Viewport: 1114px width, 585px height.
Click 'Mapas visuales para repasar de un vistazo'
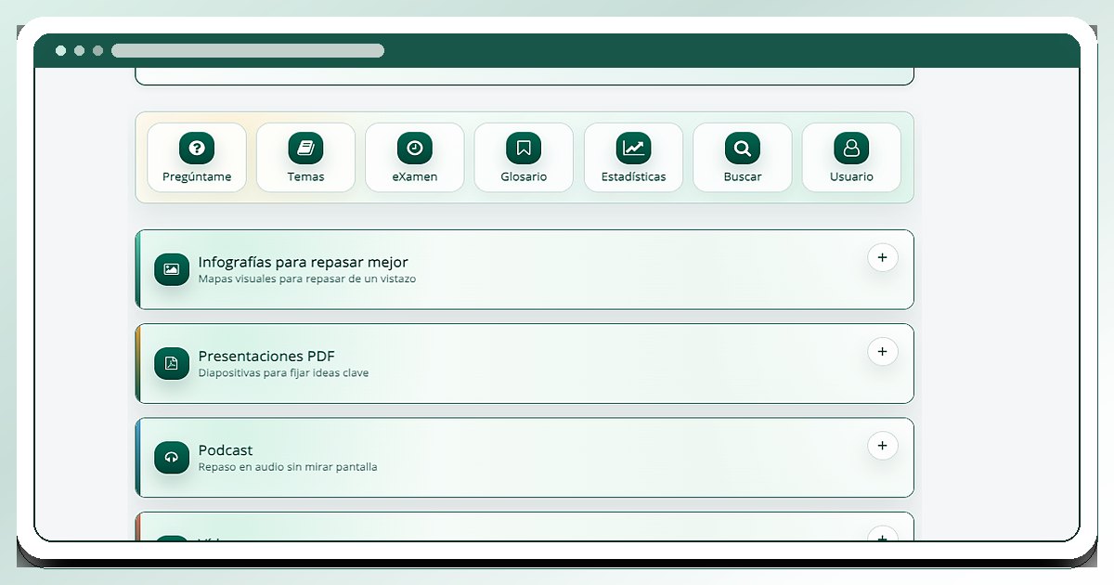pos(306,279)
